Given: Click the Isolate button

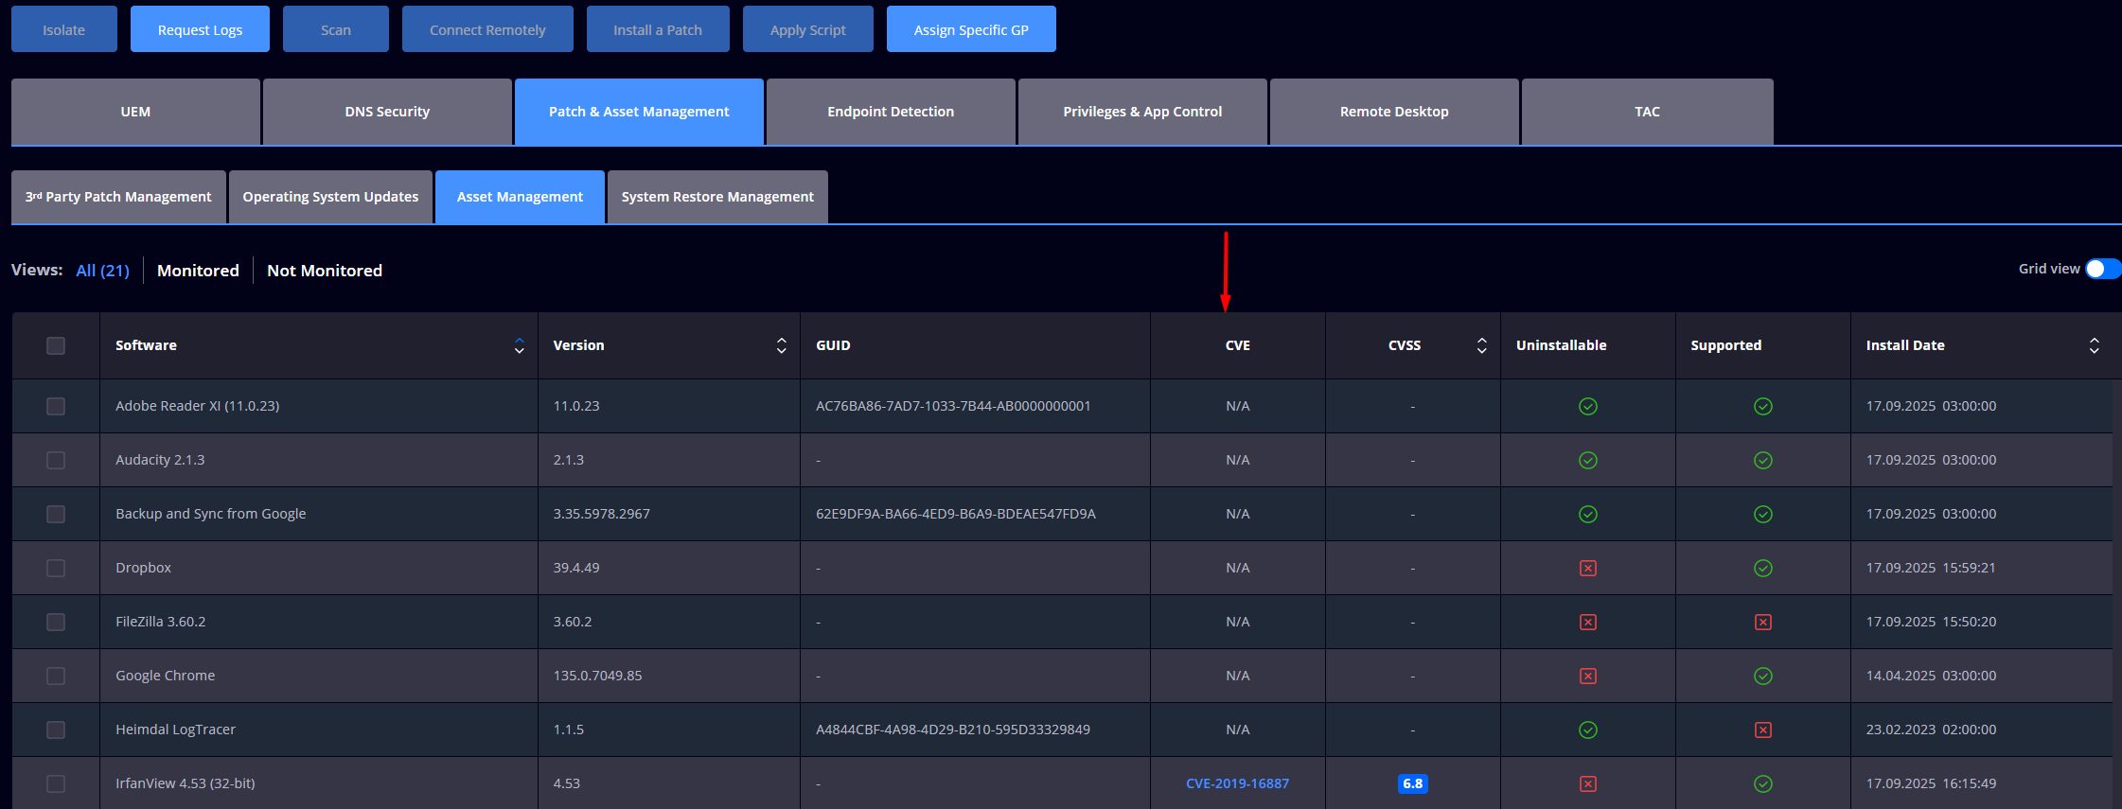Looking at the screenshot, I should point(64,29).
